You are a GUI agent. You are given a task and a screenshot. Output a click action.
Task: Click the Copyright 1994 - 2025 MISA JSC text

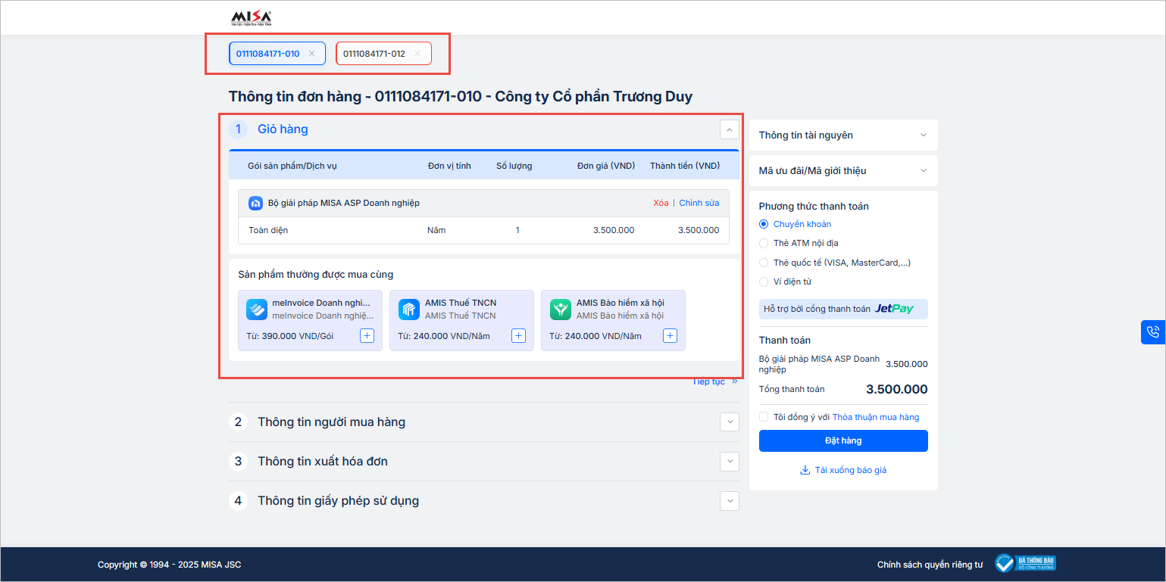click(x=170, y=565)
